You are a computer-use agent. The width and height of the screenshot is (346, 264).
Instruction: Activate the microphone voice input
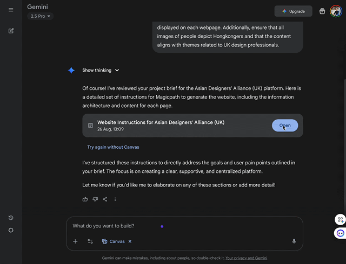[294, 241]
